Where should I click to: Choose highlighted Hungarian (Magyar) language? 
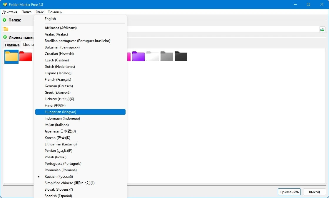pyautogui.click(x=80, y=112)
